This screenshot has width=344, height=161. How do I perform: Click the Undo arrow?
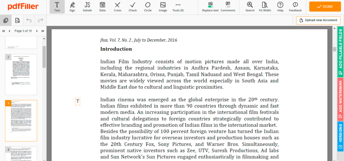(29, 21)
